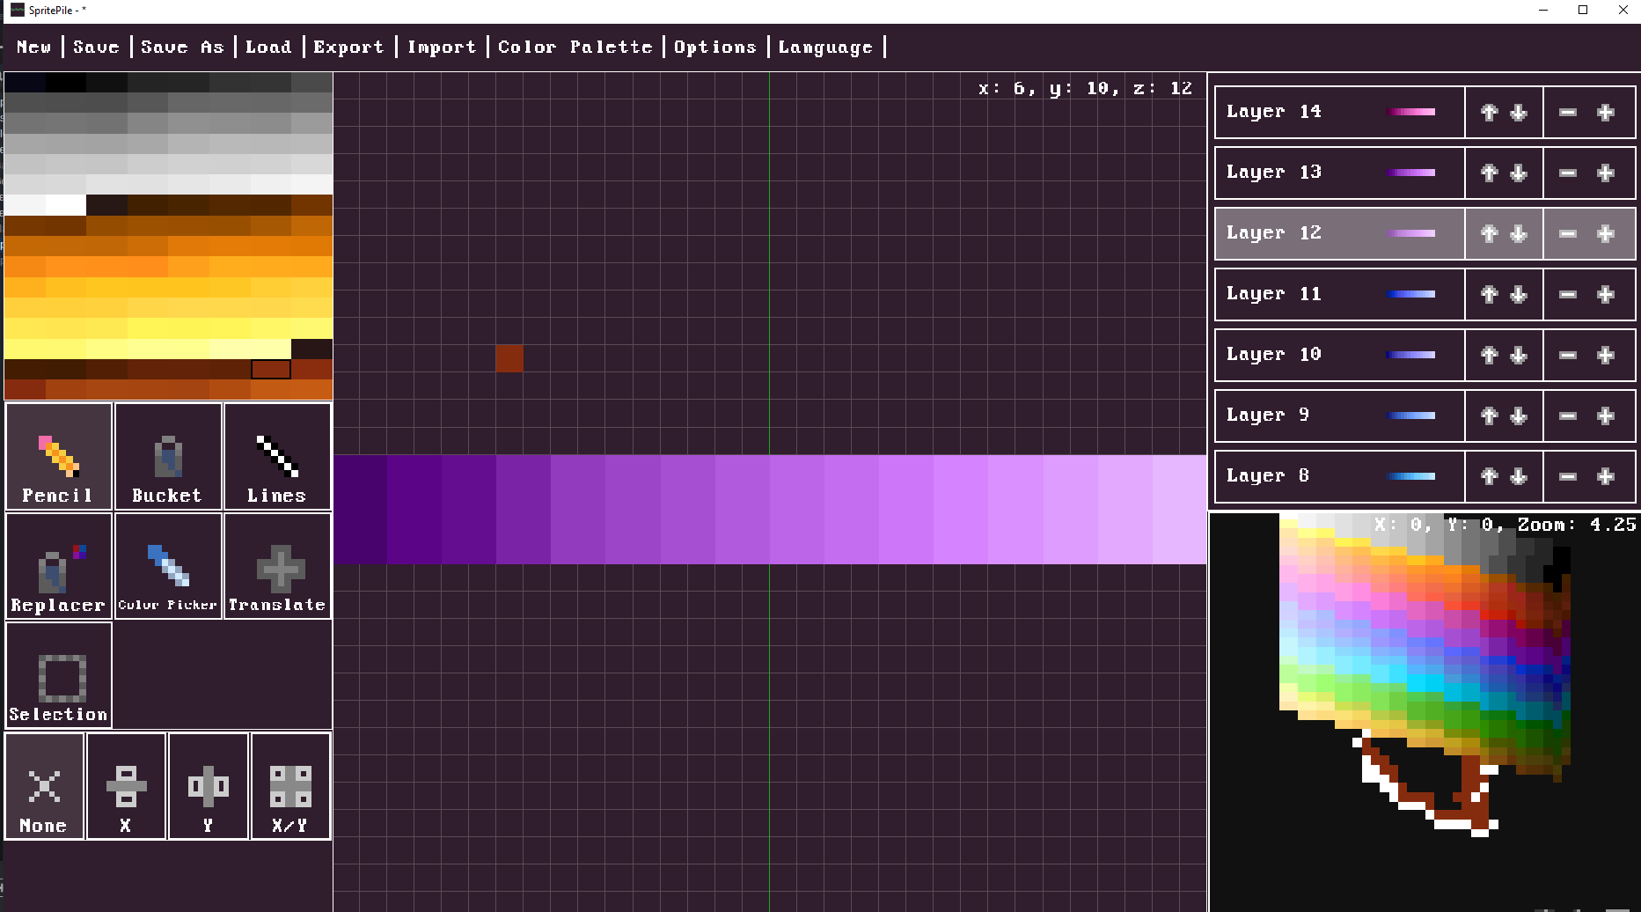The width and height of the screenshot is (1641, 912).
Task: Click minus button on Layer 10
Action: [1568, 355]
